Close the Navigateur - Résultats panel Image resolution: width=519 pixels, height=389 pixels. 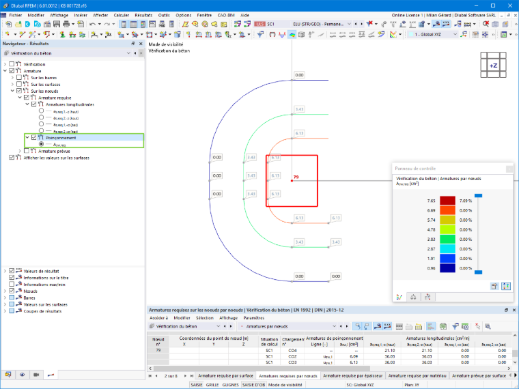(x=141, y=43)
